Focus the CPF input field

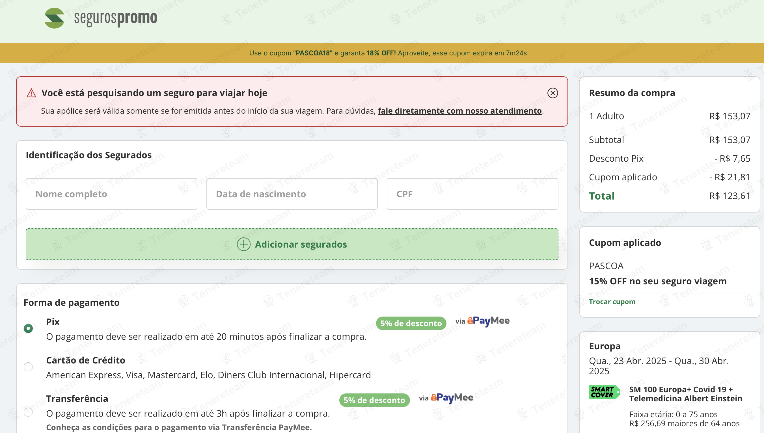click(472, 194)
